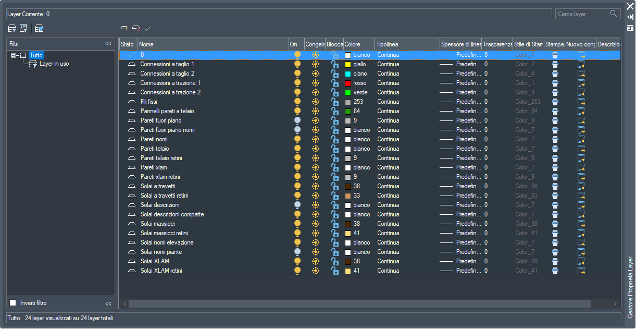
Task: Lock the Solai massicci layer
Action: 335,224
